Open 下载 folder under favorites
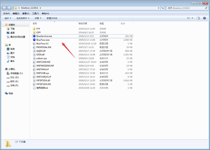Image resolution: width=210 pixels, height=150 pixels. click(x=12, y=29)
